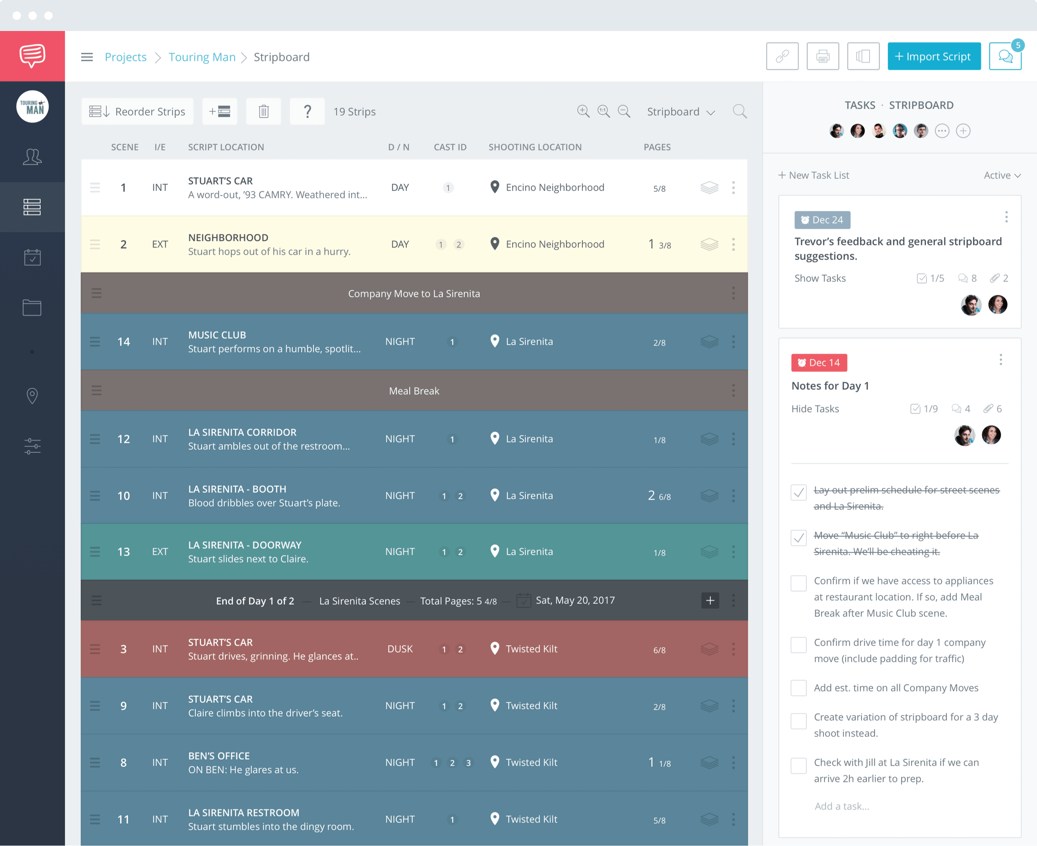Click drag handle on scene 2 strip
This screenshot has width=1037, height=846.
95,244
